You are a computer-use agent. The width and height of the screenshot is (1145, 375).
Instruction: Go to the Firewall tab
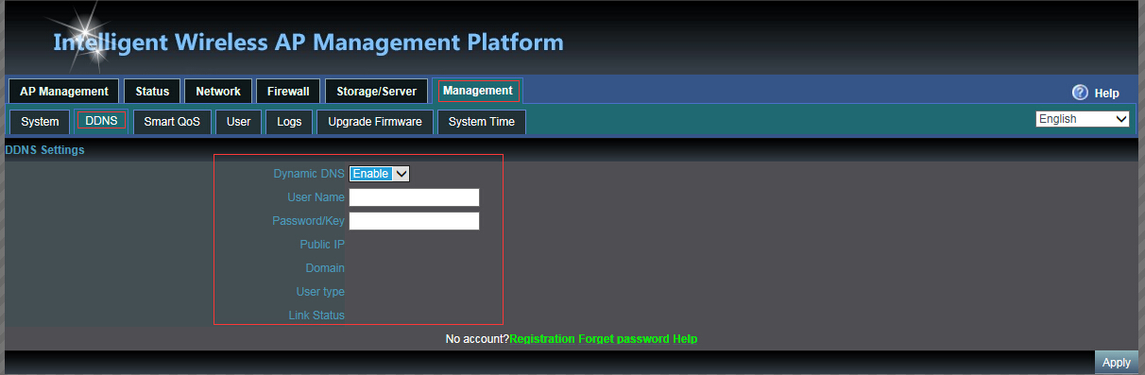coord(288,92)
